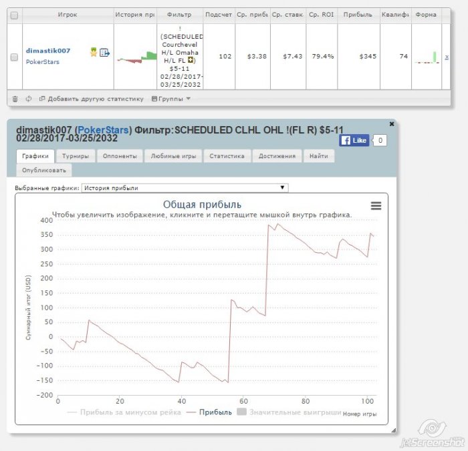Sort by Подсчет column header

[x=219, y=15]
